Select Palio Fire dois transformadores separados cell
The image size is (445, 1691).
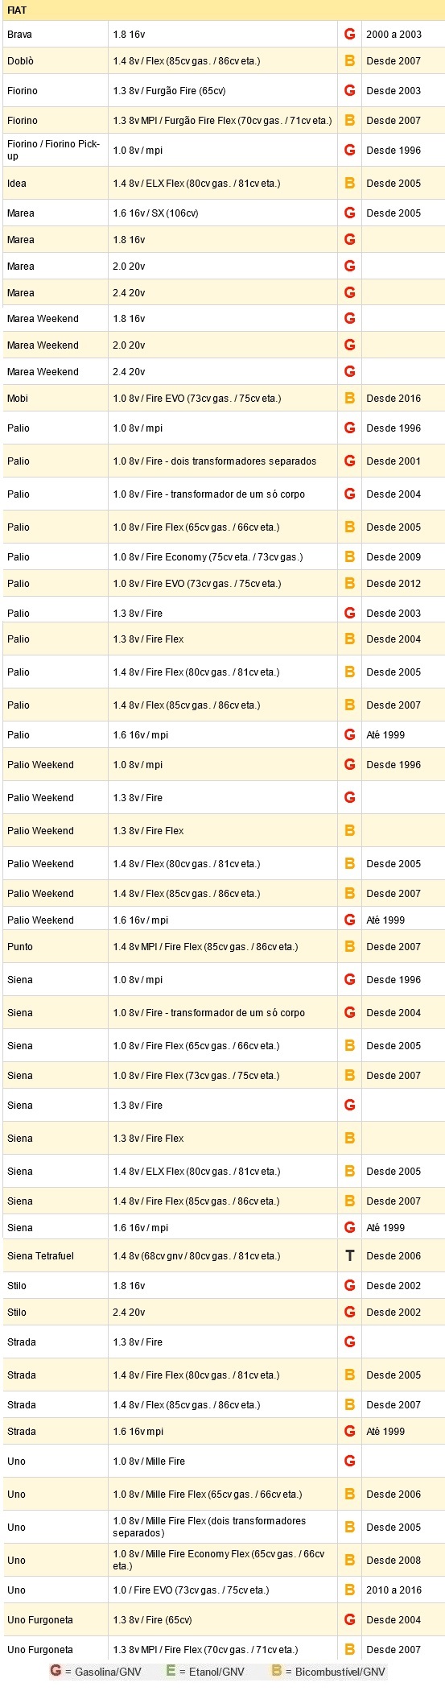pos(223,461)
